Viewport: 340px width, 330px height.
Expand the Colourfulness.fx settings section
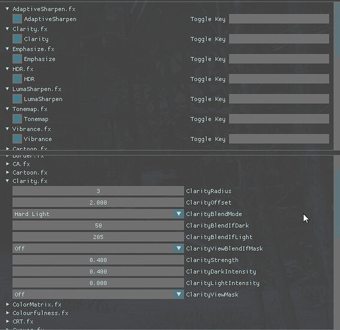tap(8, 313)
